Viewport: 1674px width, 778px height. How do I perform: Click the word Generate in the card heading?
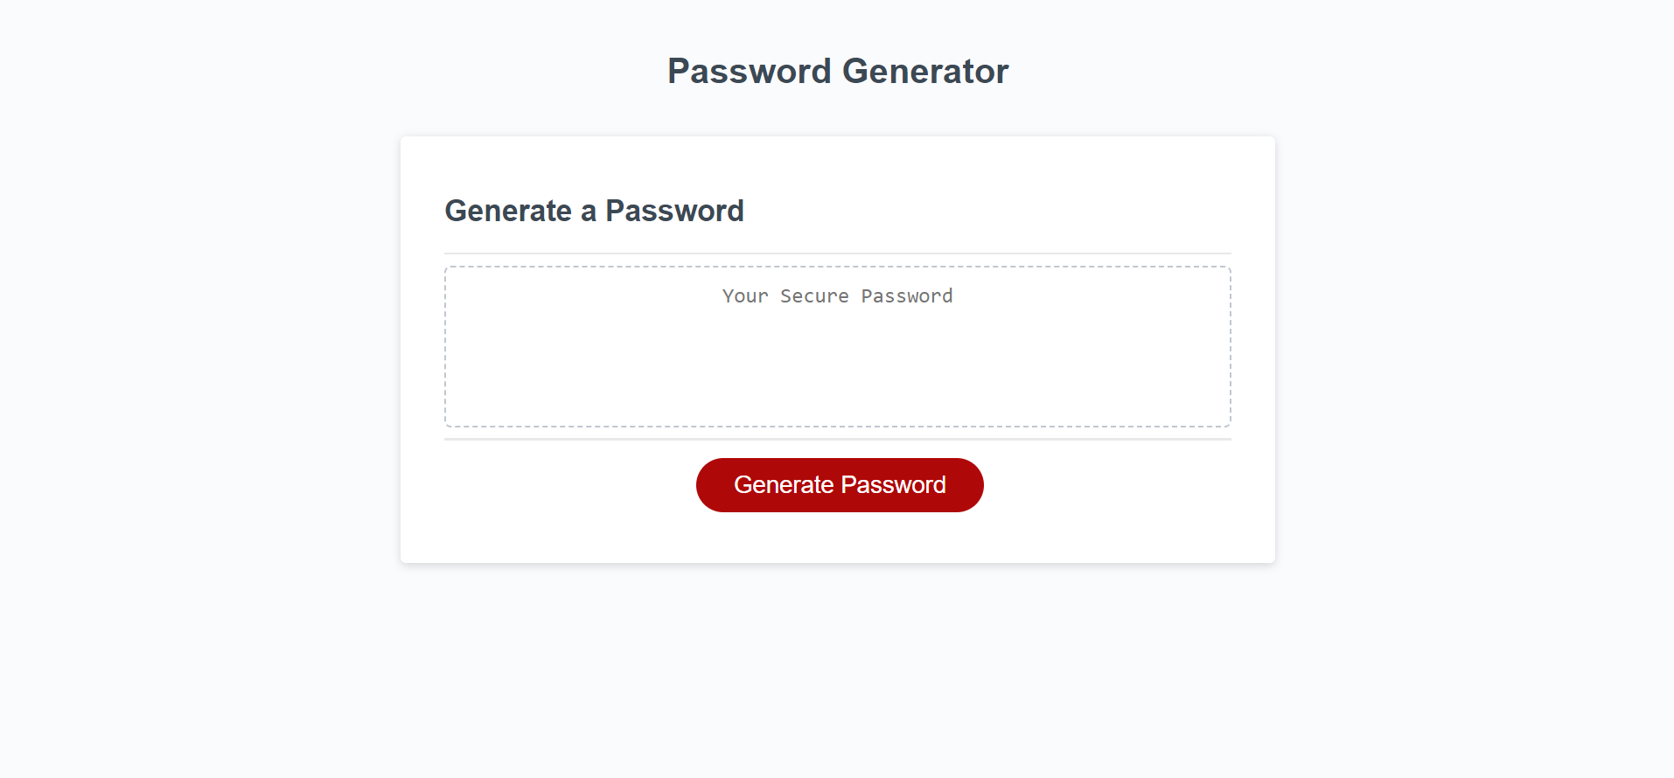508,211
